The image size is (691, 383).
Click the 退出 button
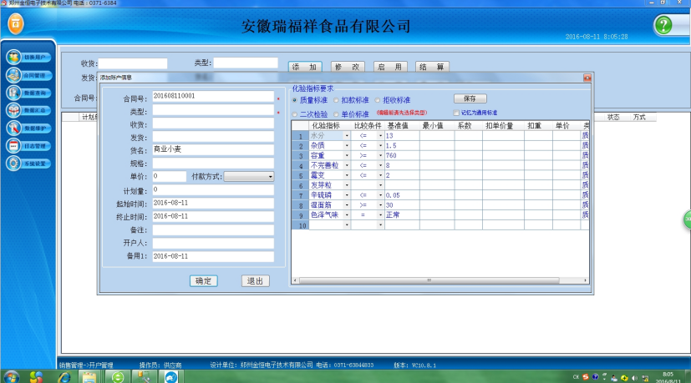[255, 281]
